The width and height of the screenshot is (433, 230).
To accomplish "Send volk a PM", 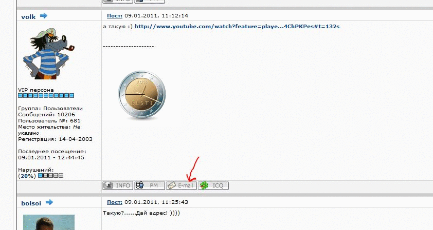I will 150,185.
